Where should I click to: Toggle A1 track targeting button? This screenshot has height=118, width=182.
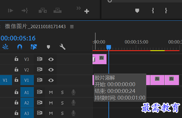(27, 92)
